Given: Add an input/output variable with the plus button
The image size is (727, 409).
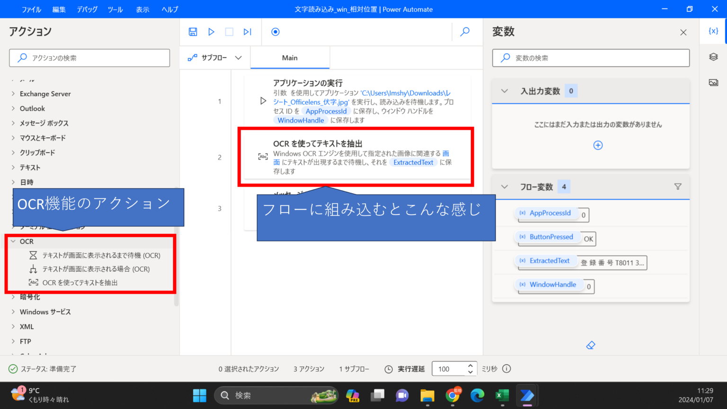Looking at the screenshot, I should click(x=598, y=145).
